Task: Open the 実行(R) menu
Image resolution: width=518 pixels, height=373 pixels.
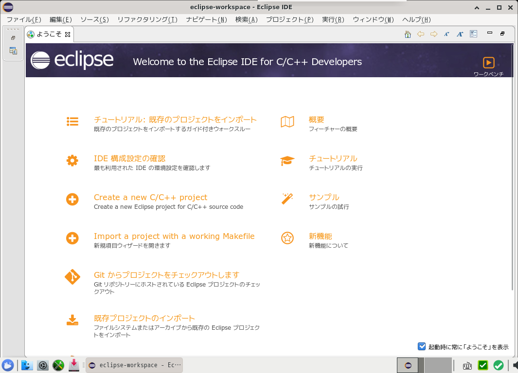Action: coord(333,19)
